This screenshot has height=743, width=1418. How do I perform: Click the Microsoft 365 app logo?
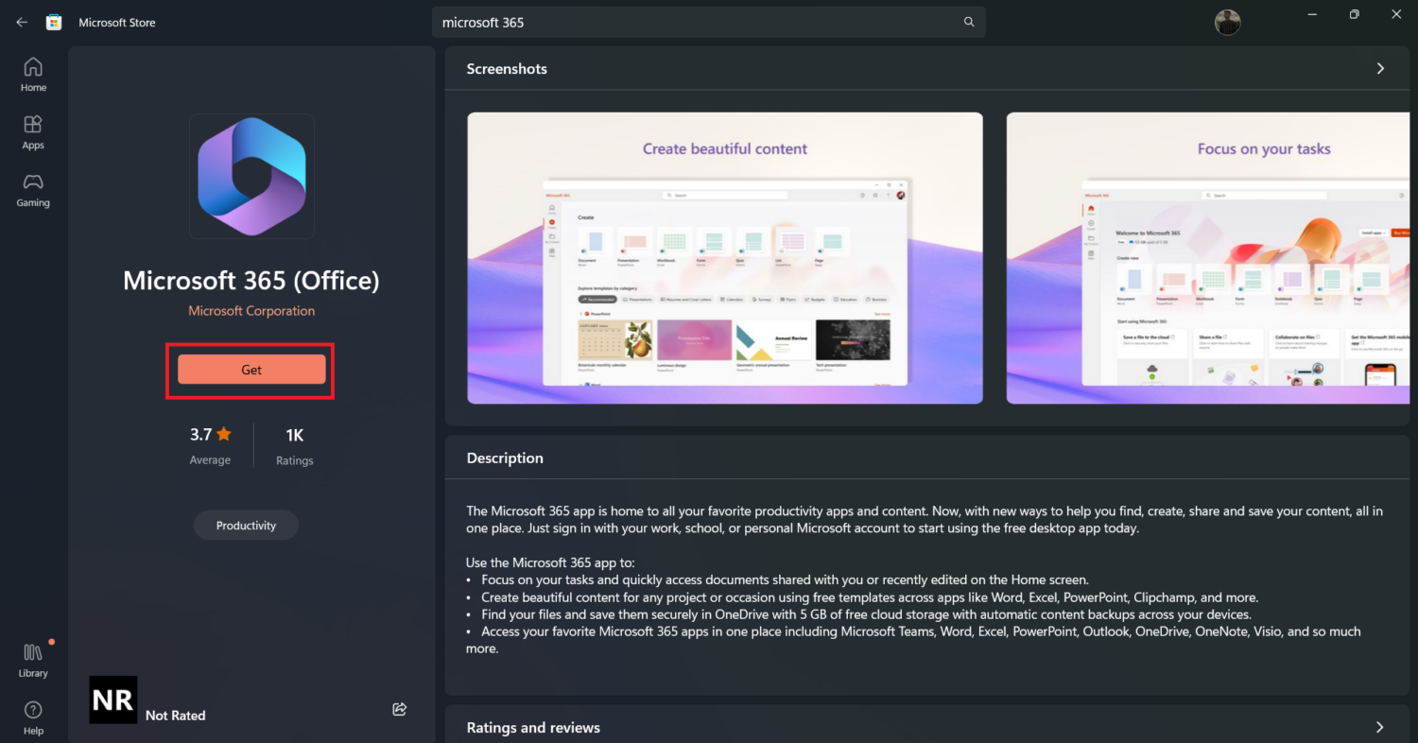coord(251,176)
